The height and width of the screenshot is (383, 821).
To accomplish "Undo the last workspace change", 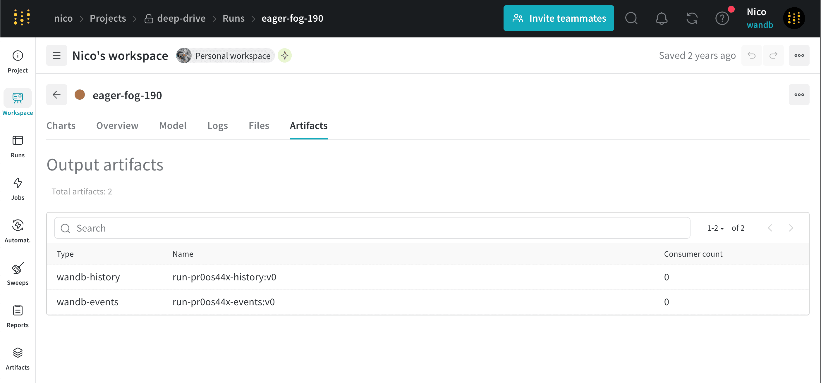I will pos(752,55).
